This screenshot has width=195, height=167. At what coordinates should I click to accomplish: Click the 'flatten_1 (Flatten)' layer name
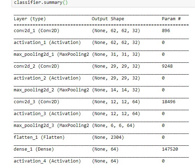(39, 137)
